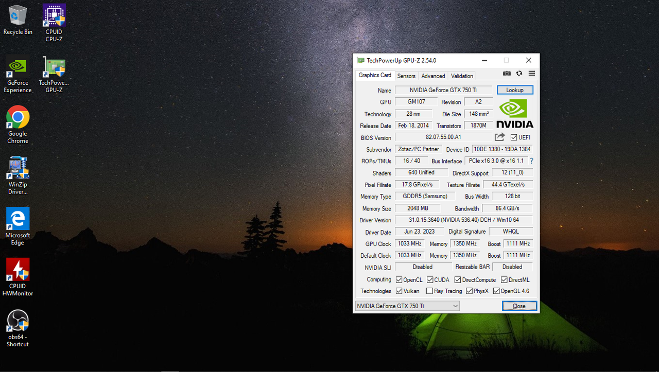The width and height of the screenshot is (659, 372).
Task: Open CPUID HWMonitor shortcut
Action: click(x=18, y=278)
